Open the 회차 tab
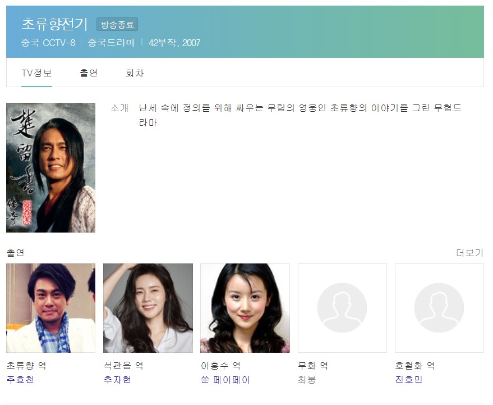The height and width of the screenshot is (405, 493). 135,74
